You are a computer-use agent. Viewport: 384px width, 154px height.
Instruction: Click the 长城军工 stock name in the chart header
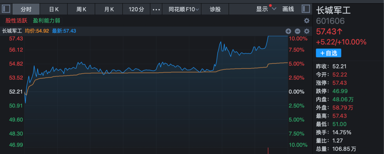point(12,31)
